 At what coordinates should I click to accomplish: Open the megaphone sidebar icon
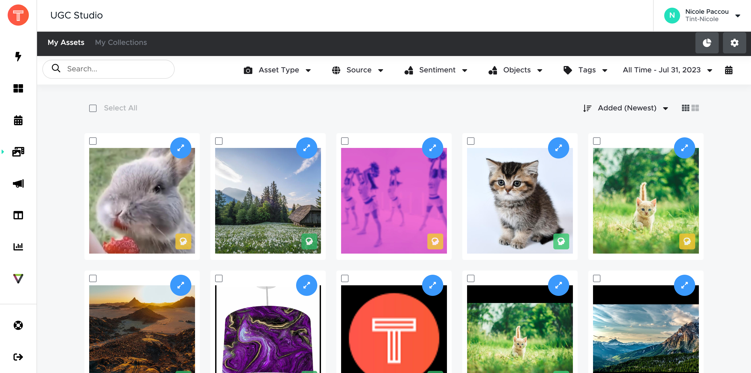pyautogui.click(x=18, y=183)
